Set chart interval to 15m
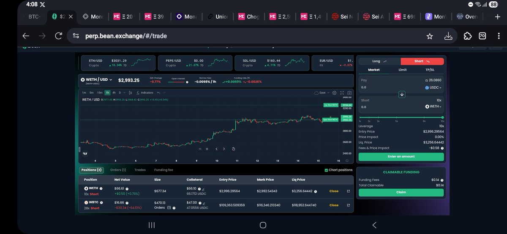 point(99,93)
